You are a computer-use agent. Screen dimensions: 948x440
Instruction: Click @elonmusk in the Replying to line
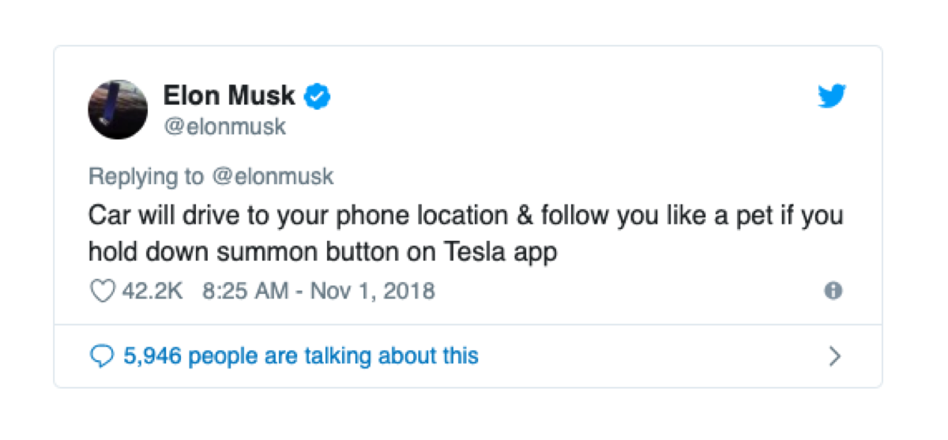pos(272,176)
